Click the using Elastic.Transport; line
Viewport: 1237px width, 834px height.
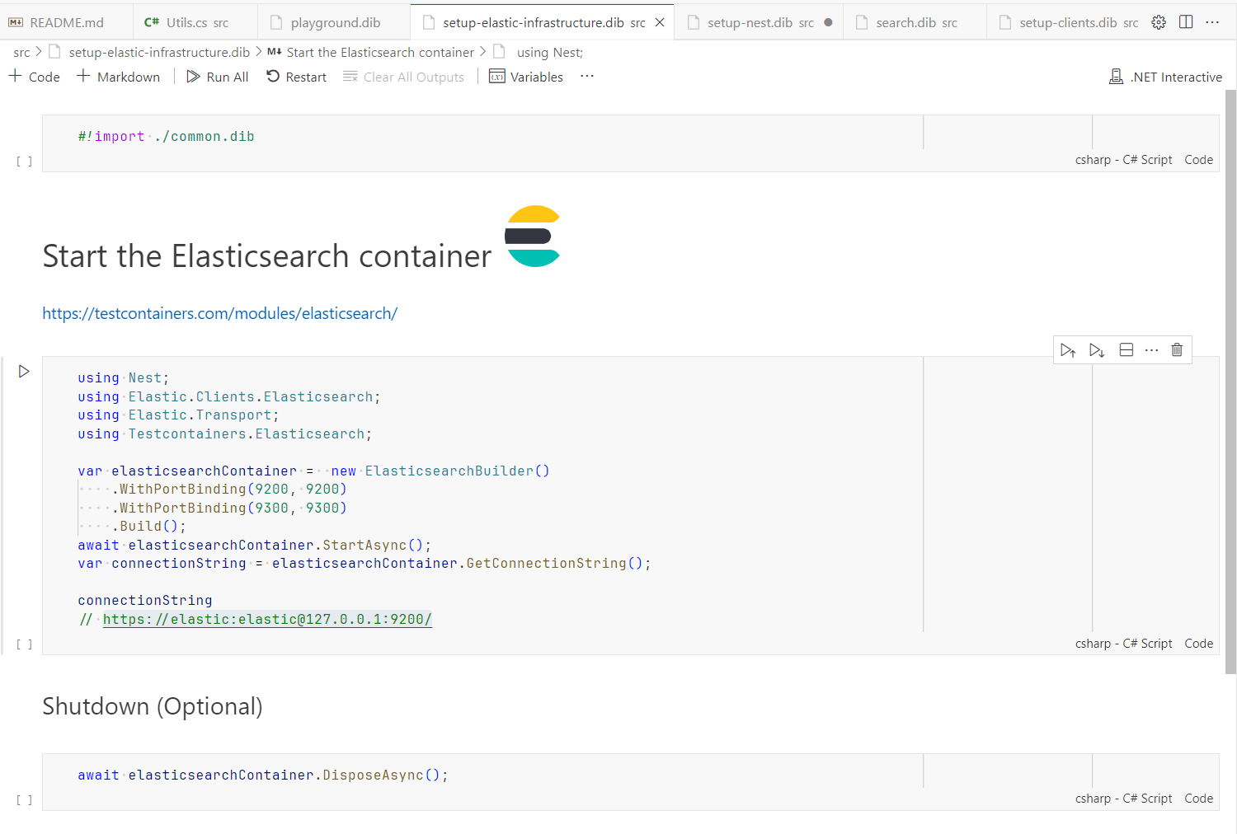(178, 415)
